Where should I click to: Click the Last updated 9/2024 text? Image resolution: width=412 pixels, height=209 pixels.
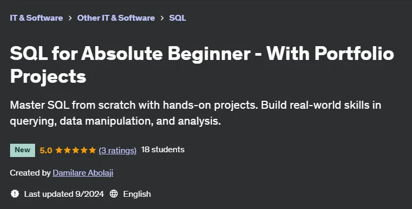(64, 194)
